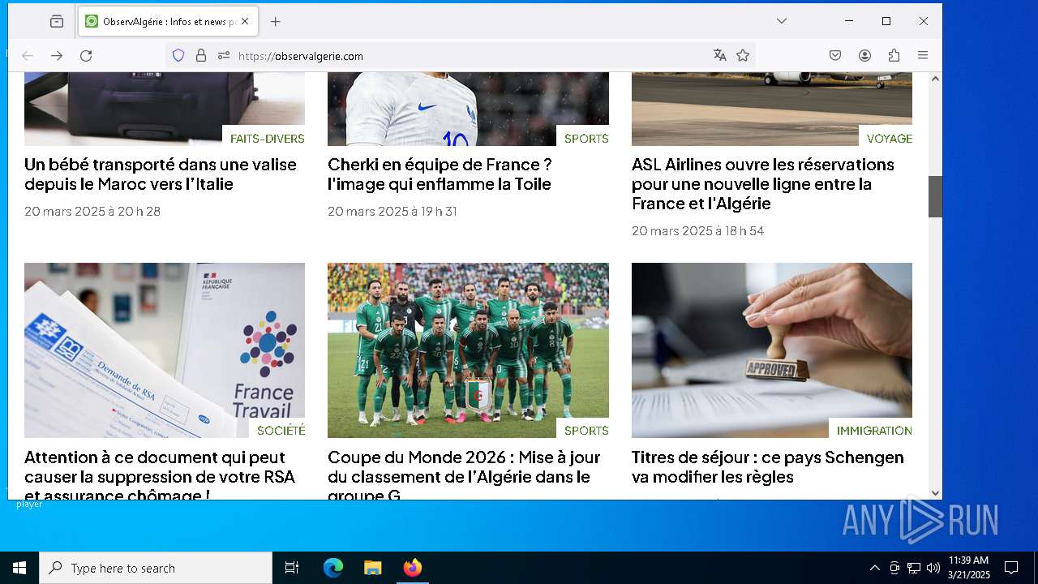1038x584 pixels.
Task: Open VOYAGE category label
Action: click(x=890, y=139)
